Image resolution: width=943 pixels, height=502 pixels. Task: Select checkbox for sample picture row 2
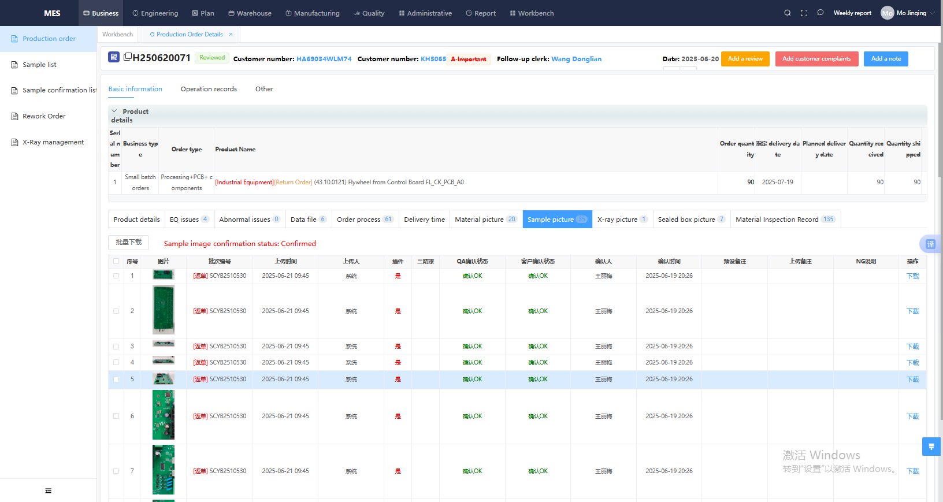coord(116,311)
